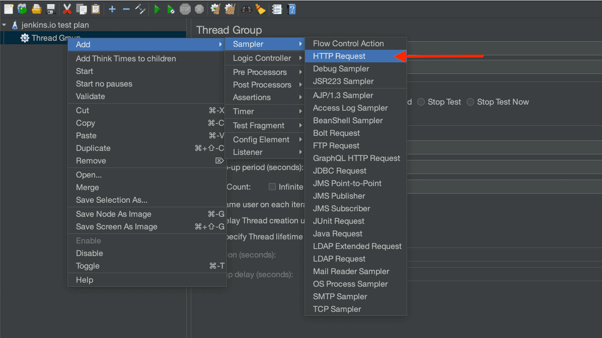The height and width of the screenshot is (338, 602).
Task: Select the Stop Test Now radio button
Action: click(471, 102)
